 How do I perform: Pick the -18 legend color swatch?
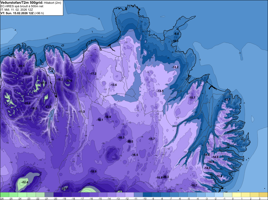76,195
